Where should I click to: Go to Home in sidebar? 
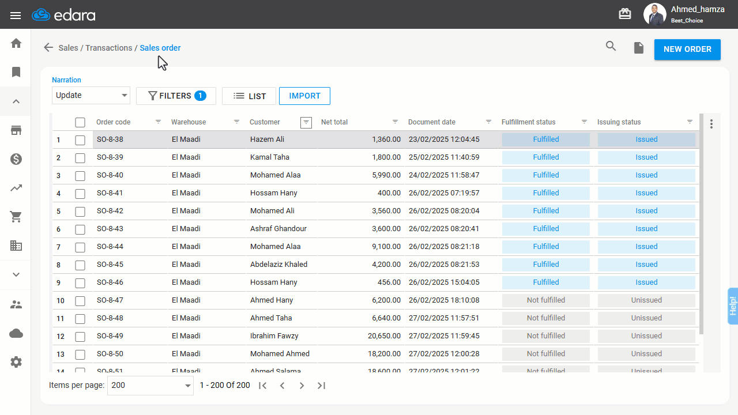click(x=16, y=43)
